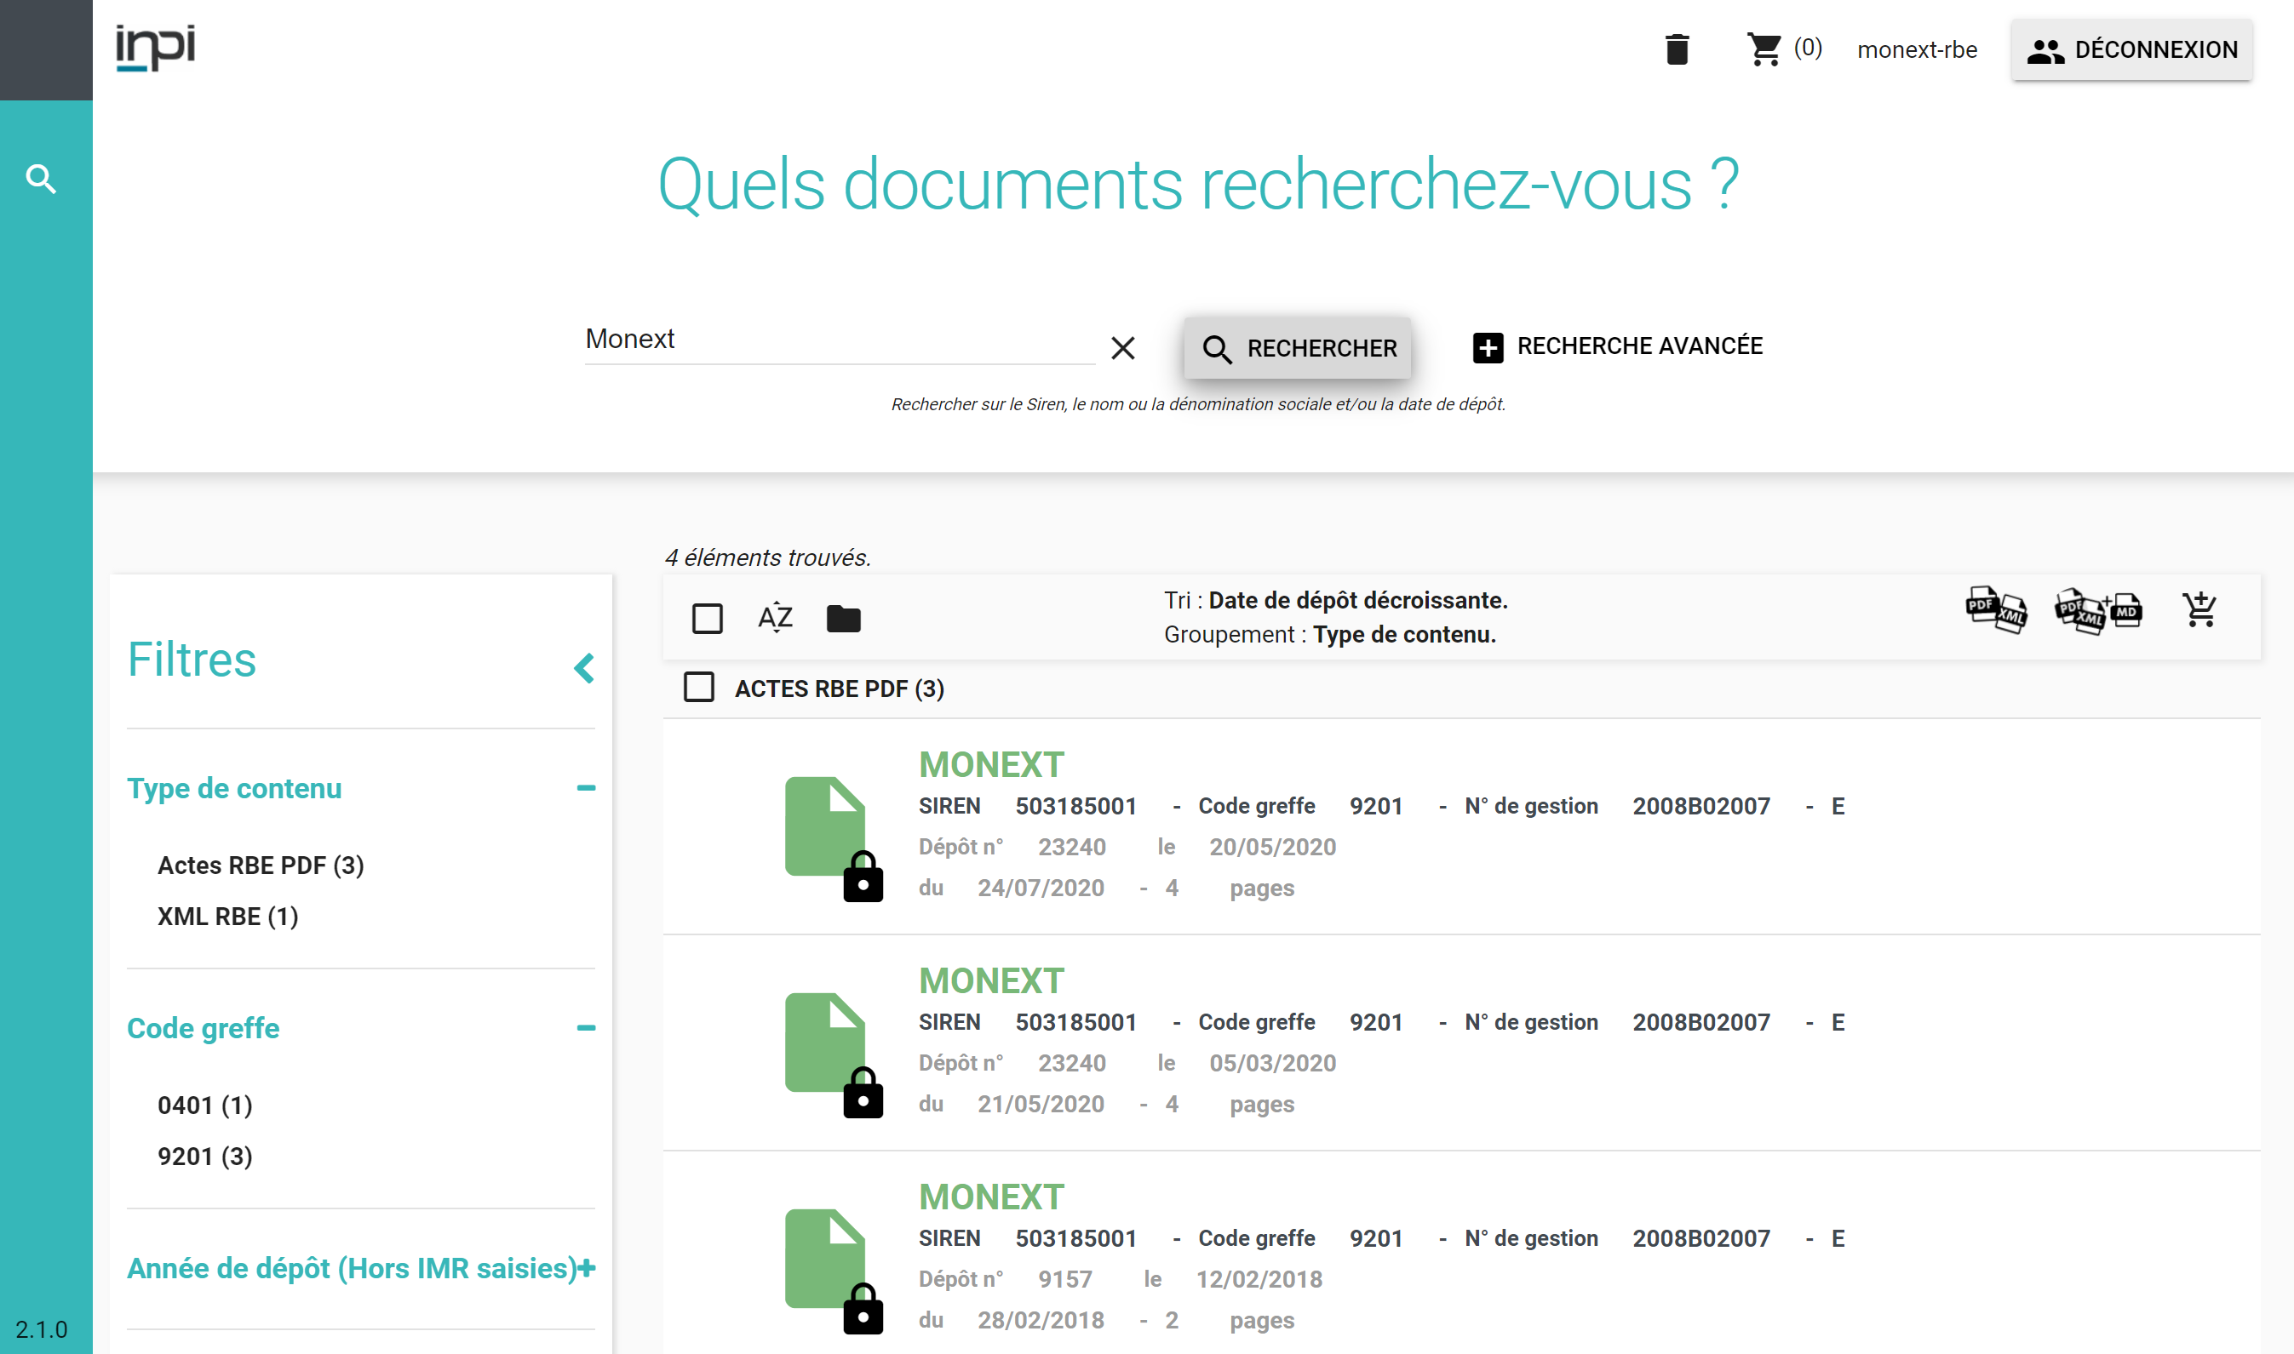Check the select-all checkbox in results toolbar
The width and height of the screenshot is (2294, 1354).
click(708, 619)
